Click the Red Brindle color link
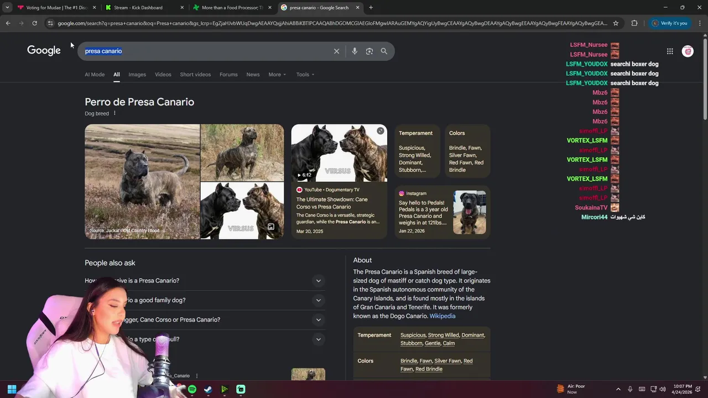Screen dimensions: 708x398 (x=429, y=369)
